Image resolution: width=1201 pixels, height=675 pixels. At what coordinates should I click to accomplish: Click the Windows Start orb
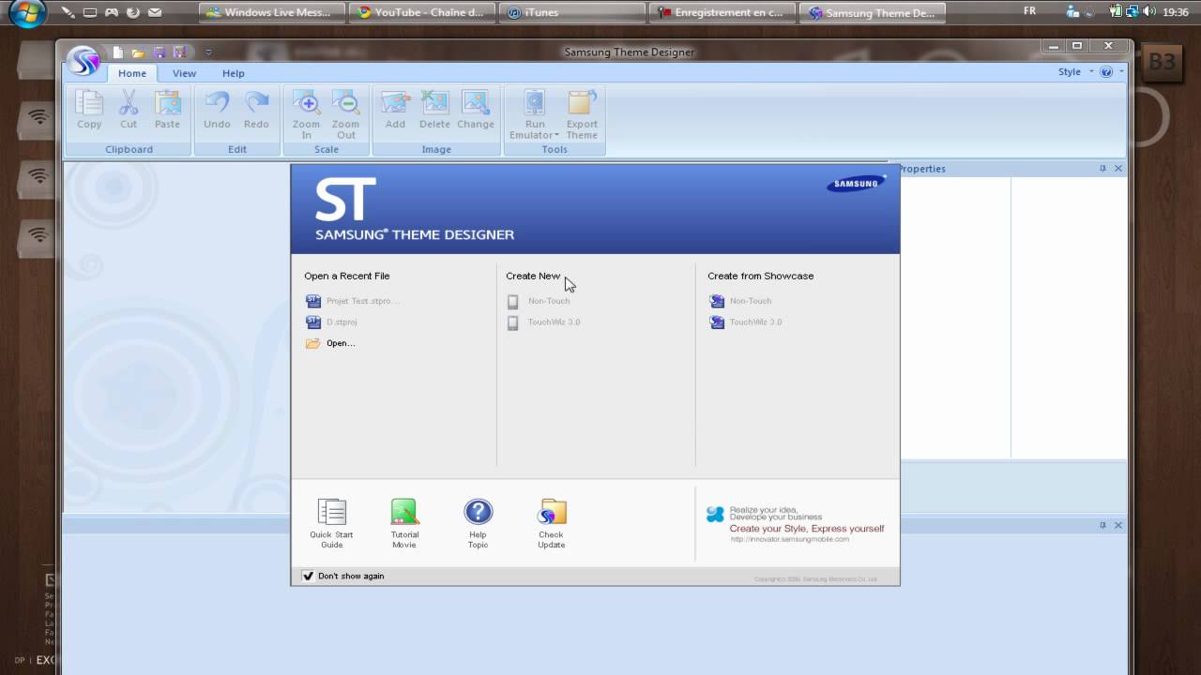27,13
